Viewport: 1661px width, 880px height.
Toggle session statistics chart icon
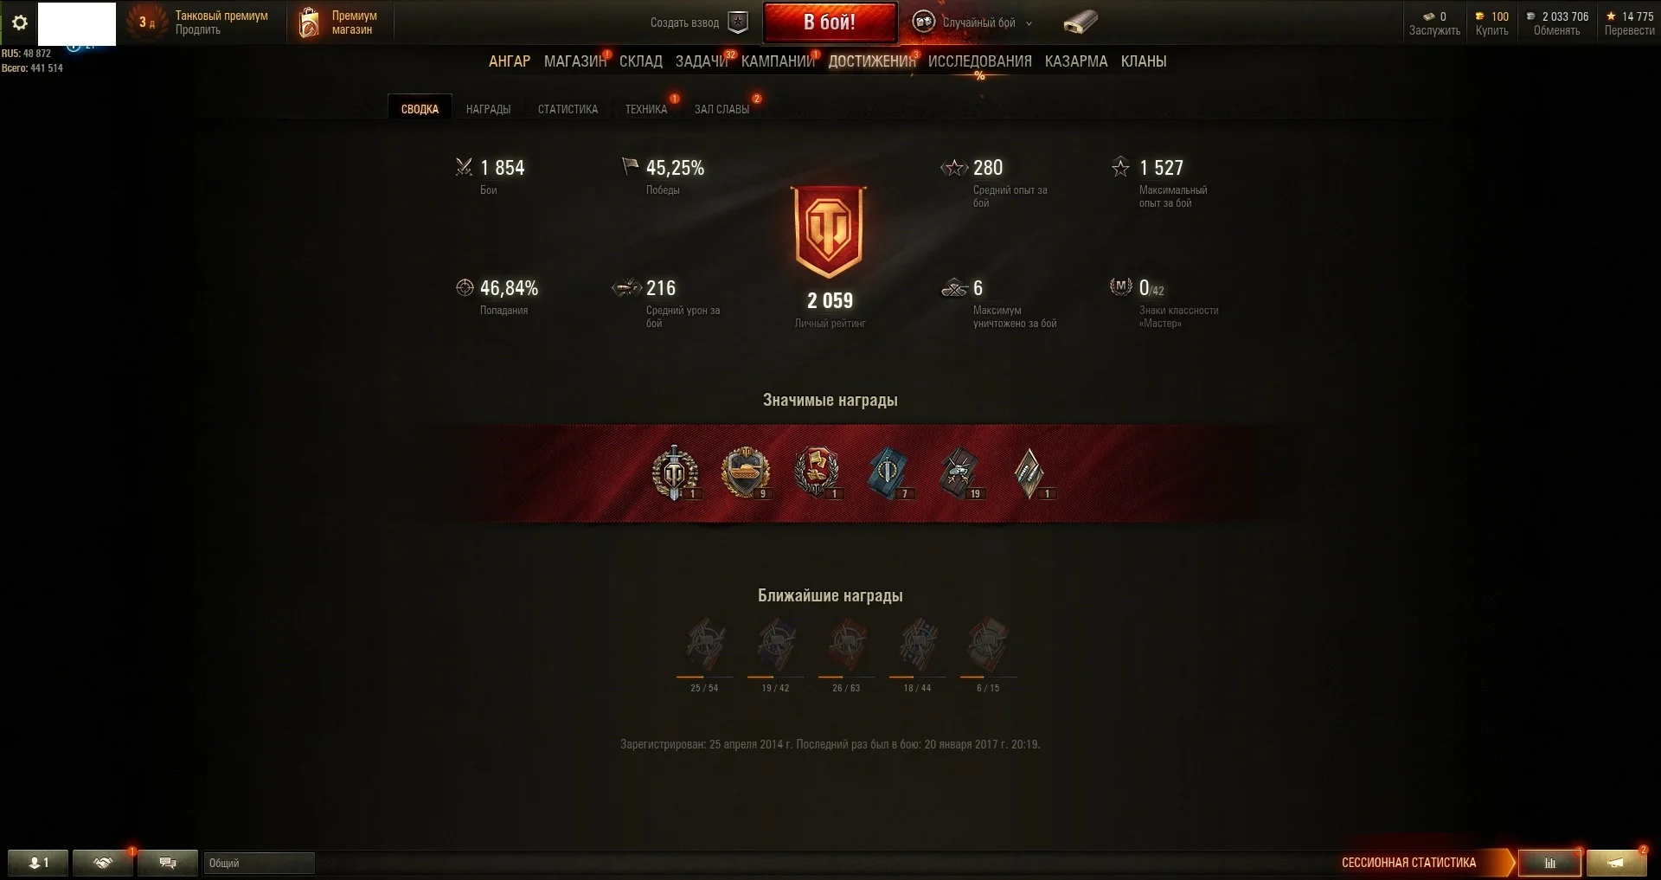(x=1550, y=863)
